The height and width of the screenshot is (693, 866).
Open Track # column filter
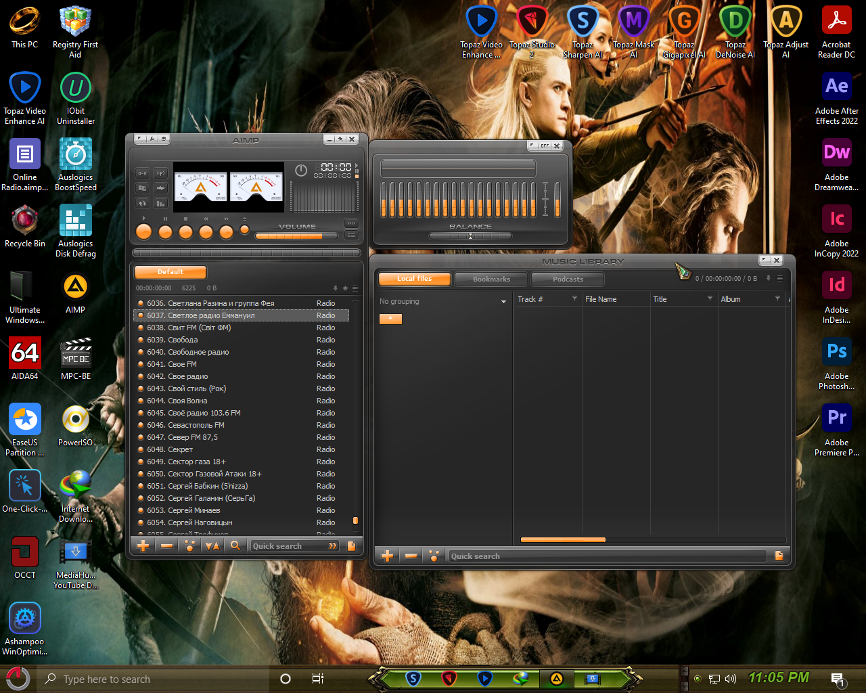574,298
